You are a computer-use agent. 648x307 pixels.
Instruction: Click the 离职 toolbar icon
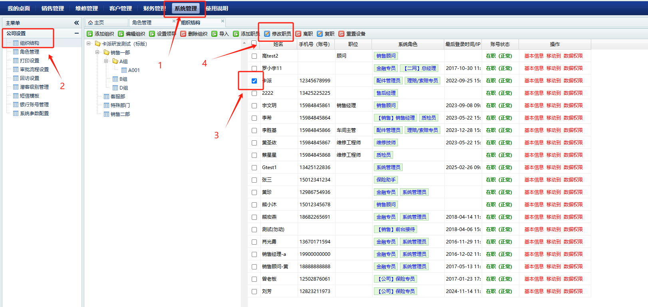pos(298,34)
